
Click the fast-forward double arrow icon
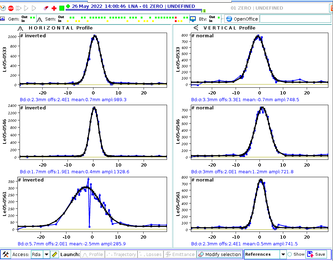(19, 8)
